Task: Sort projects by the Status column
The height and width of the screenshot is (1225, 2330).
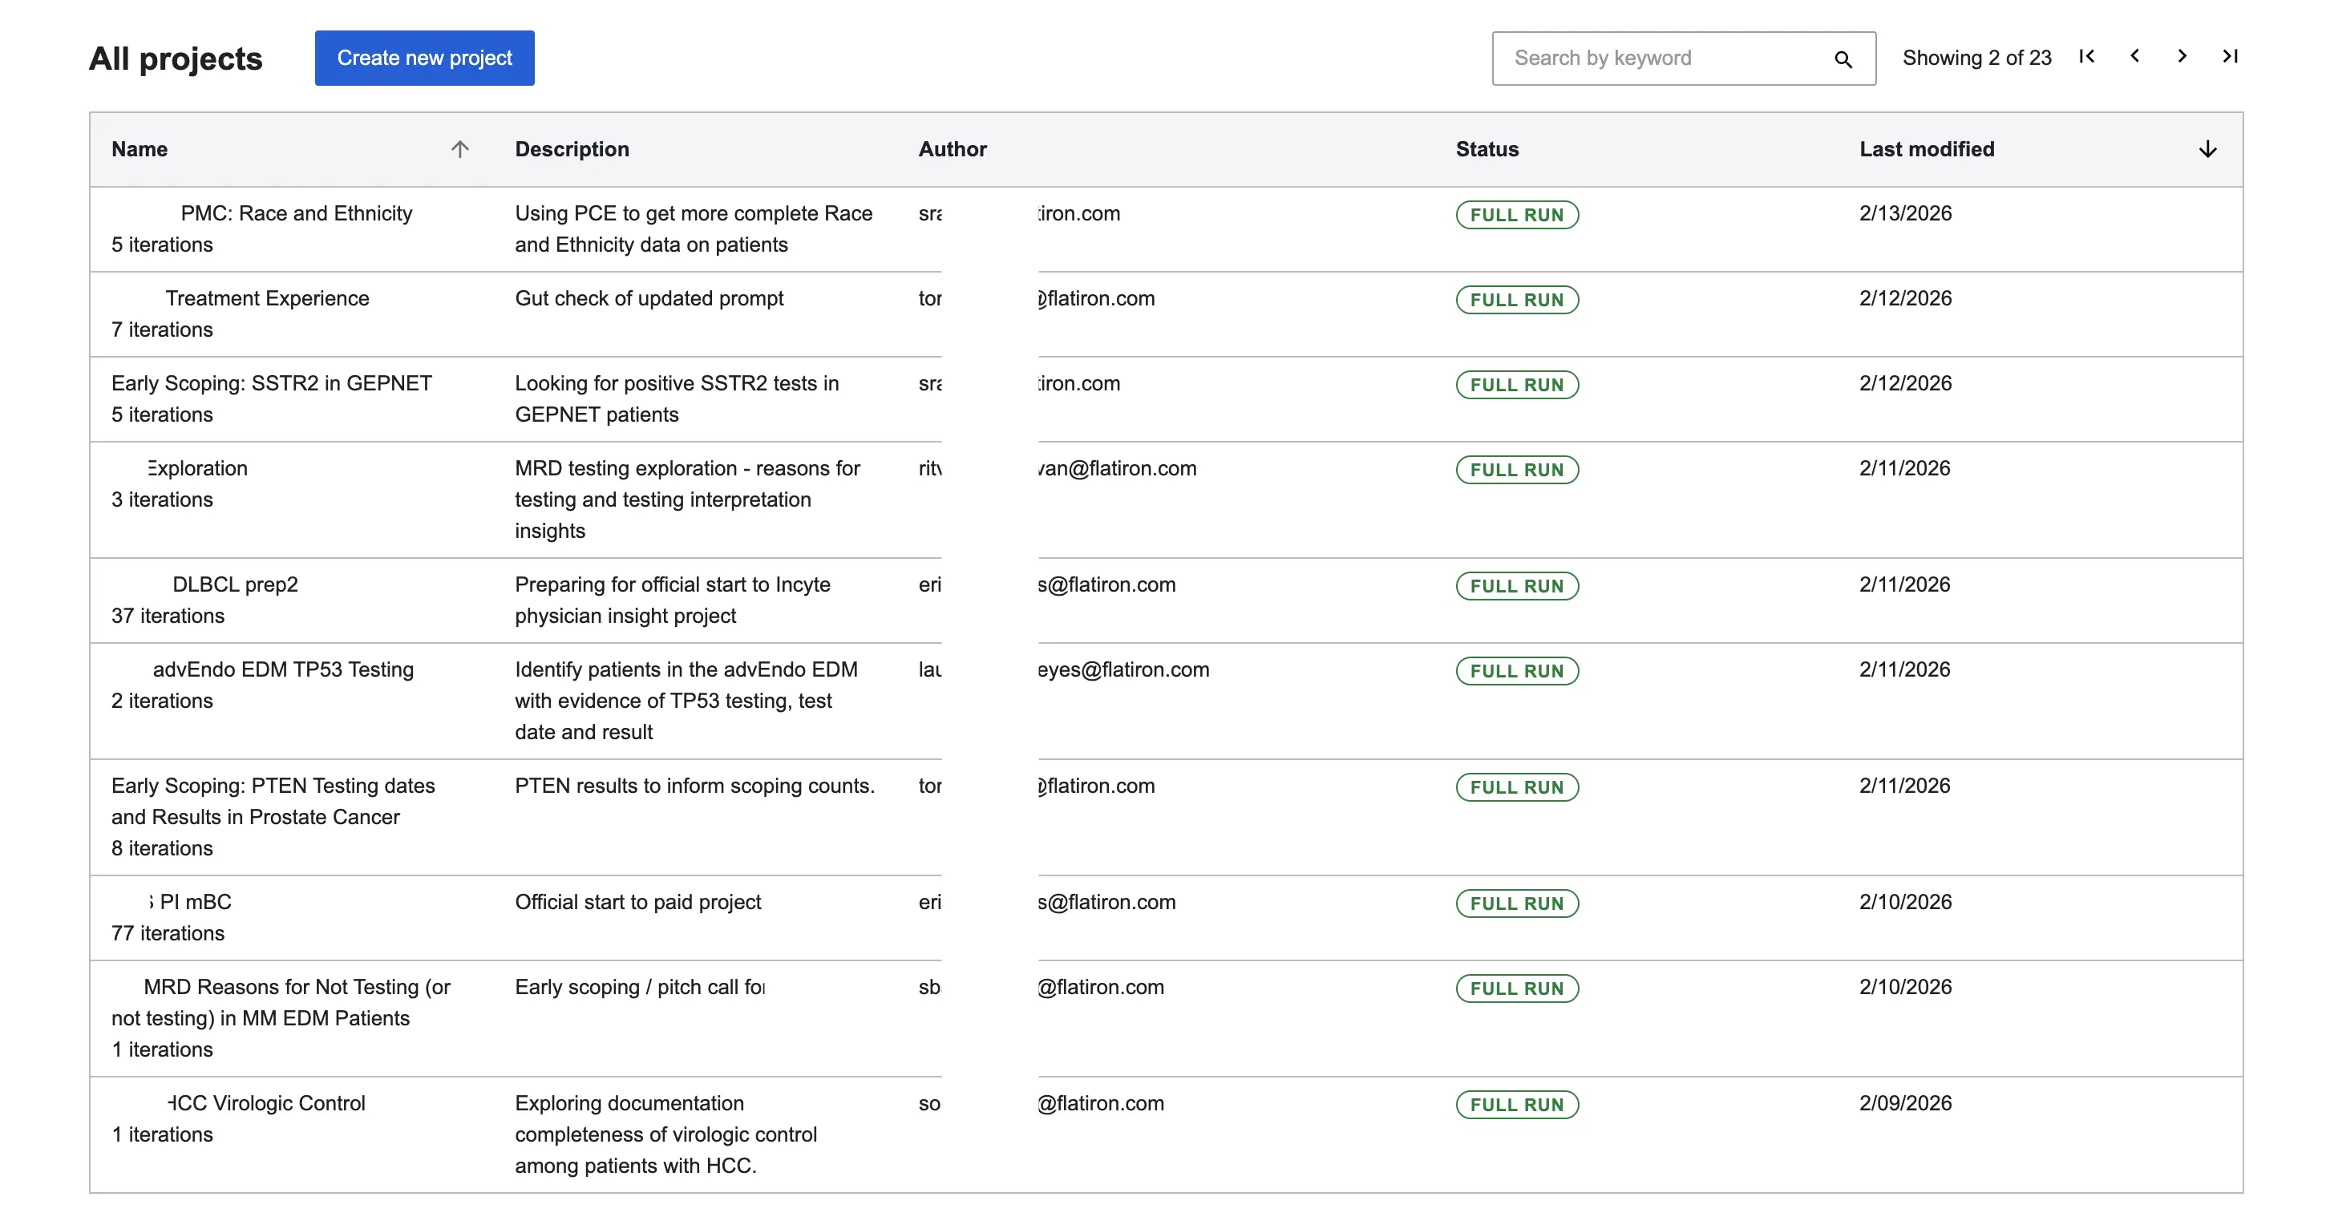Action: [1486, 148]
